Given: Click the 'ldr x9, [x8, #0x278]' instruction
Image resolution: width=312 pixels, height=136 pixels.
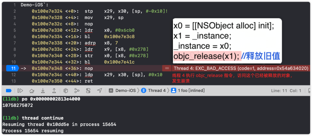Looking at the screenshot, I should 116,50.
